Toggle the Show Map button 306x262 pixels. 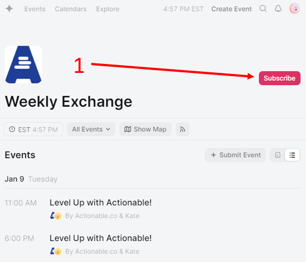[x=145, y=129]
